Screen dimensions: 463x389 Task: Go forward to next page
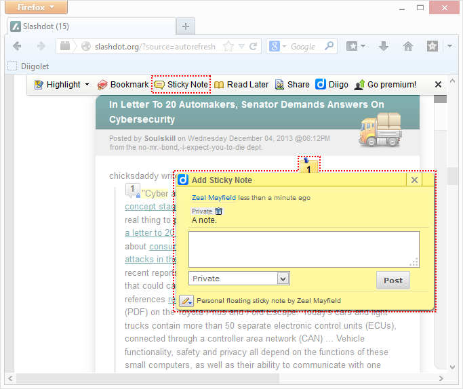click(41, 46)
